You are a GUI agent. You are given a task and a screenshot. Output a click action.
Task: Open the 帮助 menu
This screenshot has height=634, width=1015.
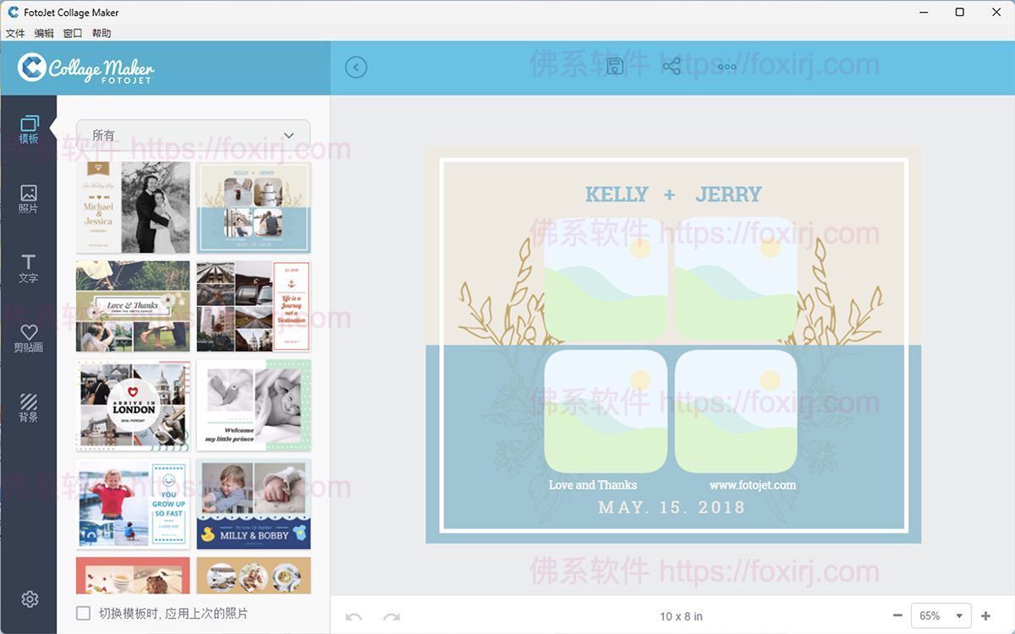point(101,33)
